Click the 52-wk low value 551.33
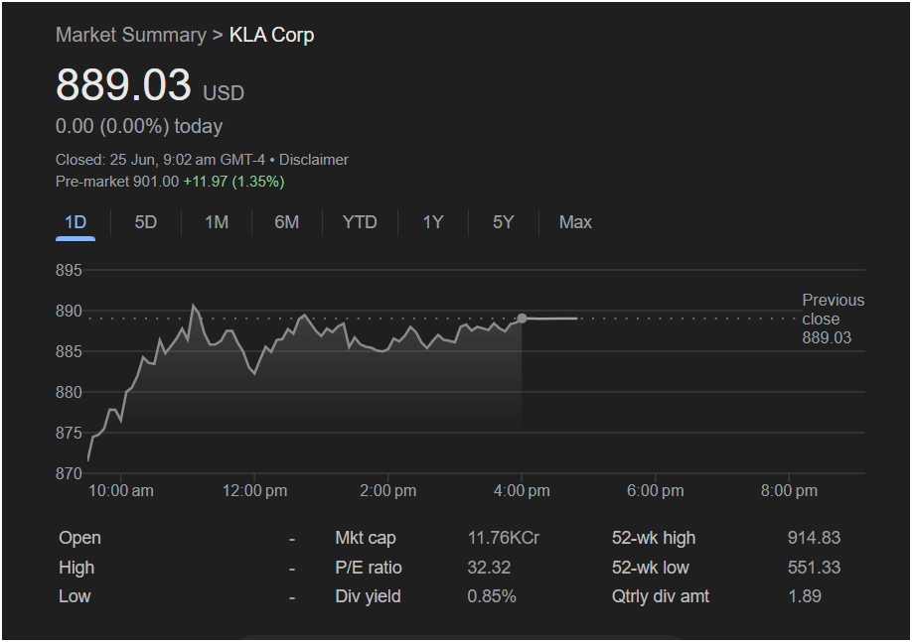This screenshot has width=912, height=642. pos(814,568)
